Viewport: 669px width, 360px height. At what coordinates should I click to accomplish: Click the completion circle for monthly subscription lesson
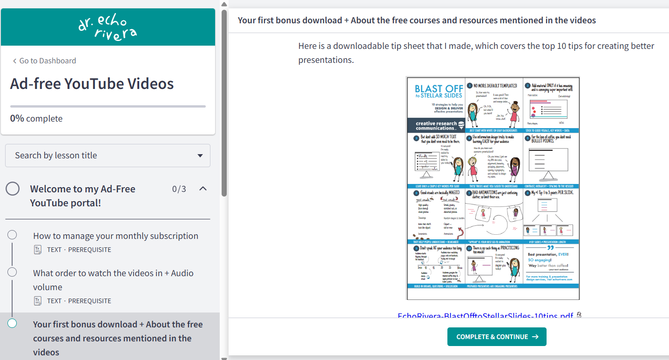click(x=12, y=235)
